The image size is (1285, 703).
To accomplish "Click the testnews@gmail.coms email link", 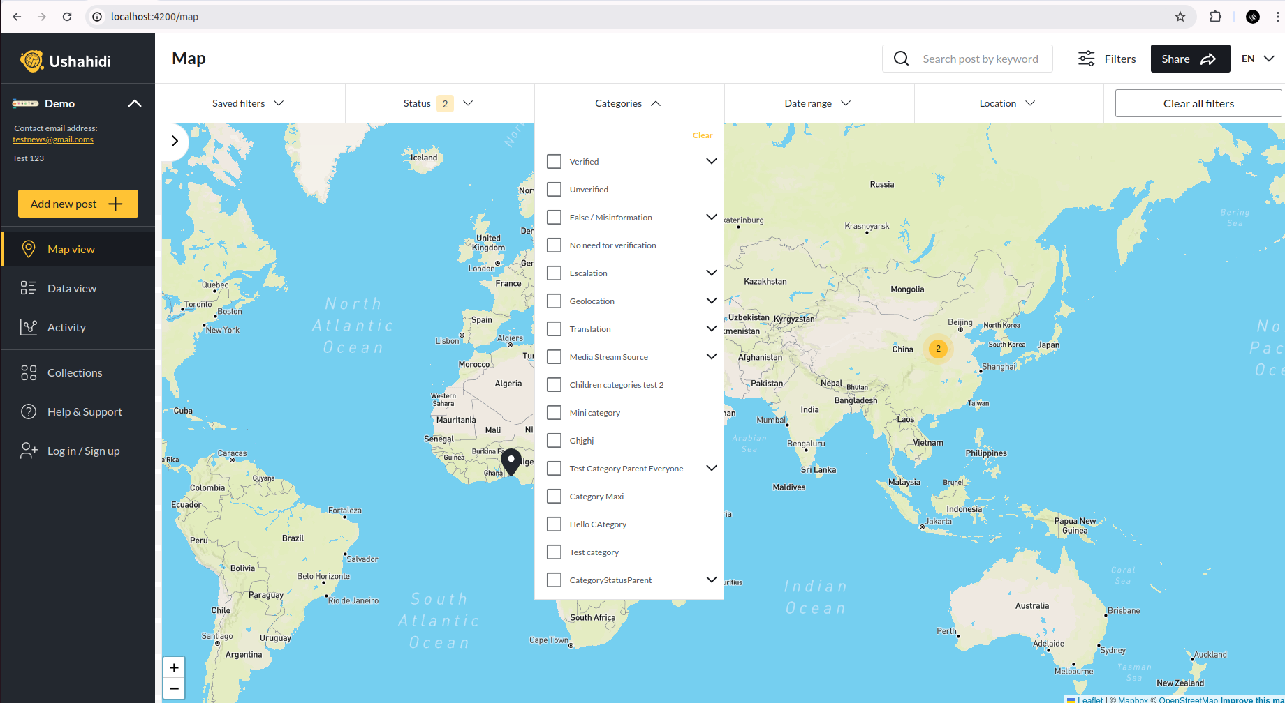I will (53, 139).
